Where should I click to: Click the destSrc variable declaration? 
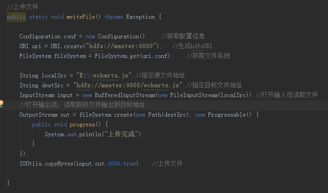click(51, 85)
